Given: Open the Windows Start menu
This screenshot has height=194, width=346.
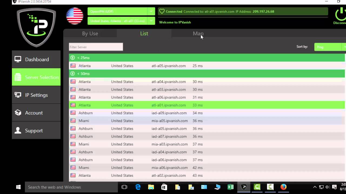Looking at the screenshot, I should 18,187.
